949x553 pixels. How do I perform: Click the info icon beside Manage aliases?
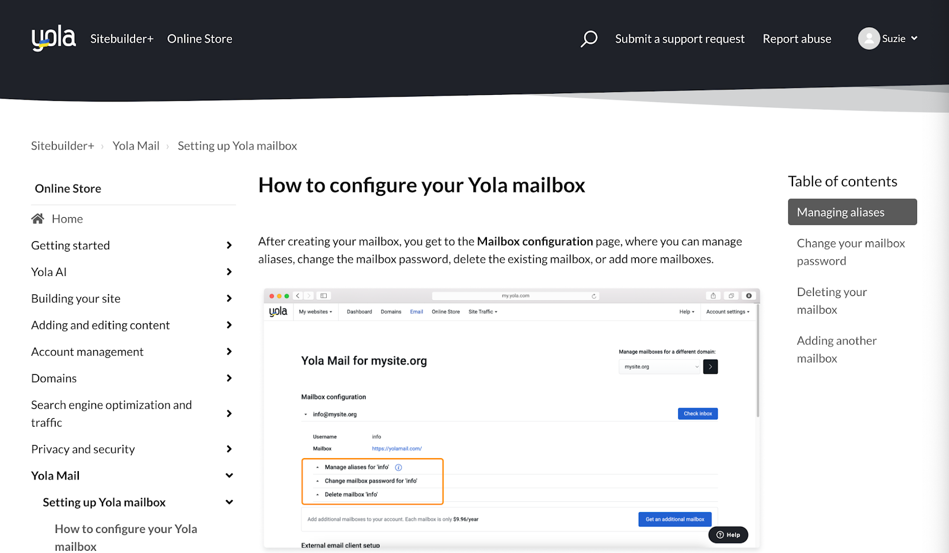coord(398,467)
